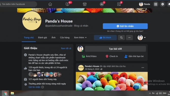
Task: Switch the ENG input language indicator
Action: tap(164, 93)
